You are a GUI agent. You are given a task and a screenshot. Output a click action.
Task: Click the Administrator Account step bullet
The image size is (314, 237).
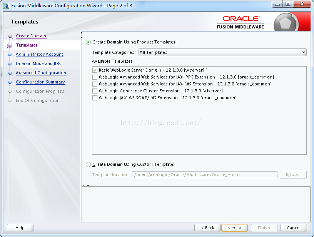click(10, 55)
